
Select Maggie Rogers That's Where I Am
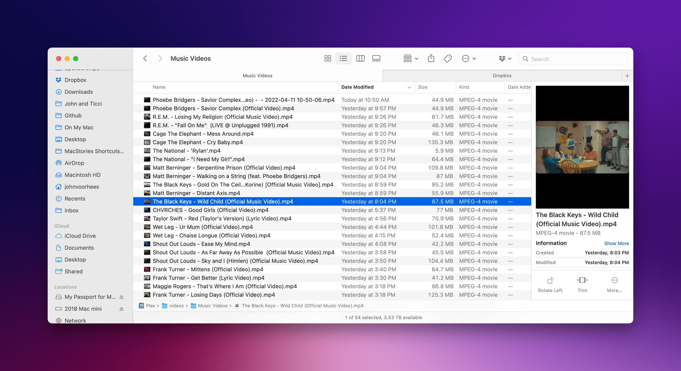[x=332, y=286]
